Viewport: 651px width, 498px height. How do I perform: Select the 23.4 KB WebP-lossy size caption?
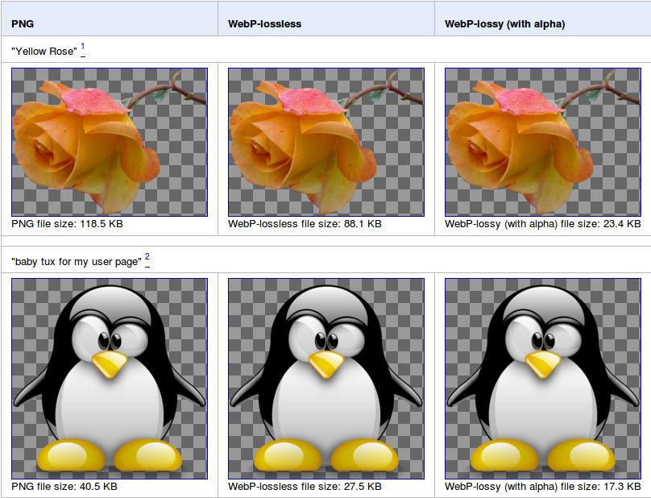click(x=543, y=223)
